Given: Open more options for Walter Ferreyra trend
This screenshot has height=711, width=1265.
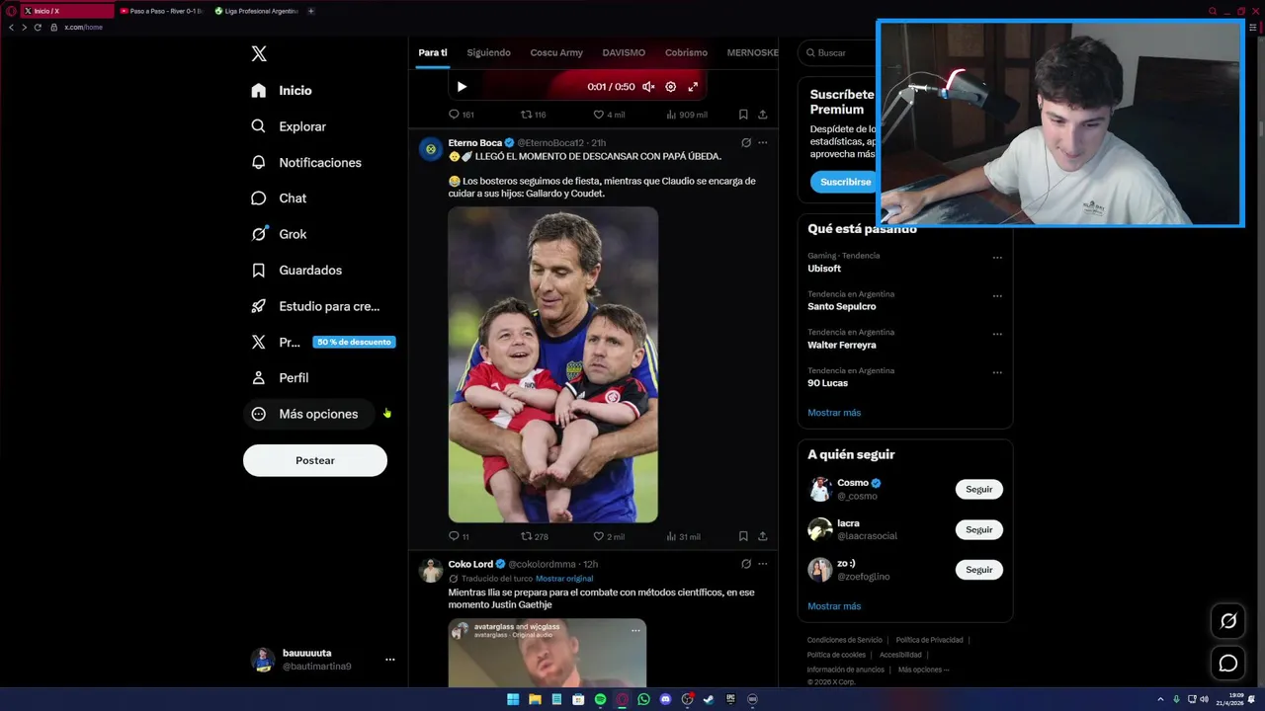Looking at the screenshot, I should tap(997, 334).
